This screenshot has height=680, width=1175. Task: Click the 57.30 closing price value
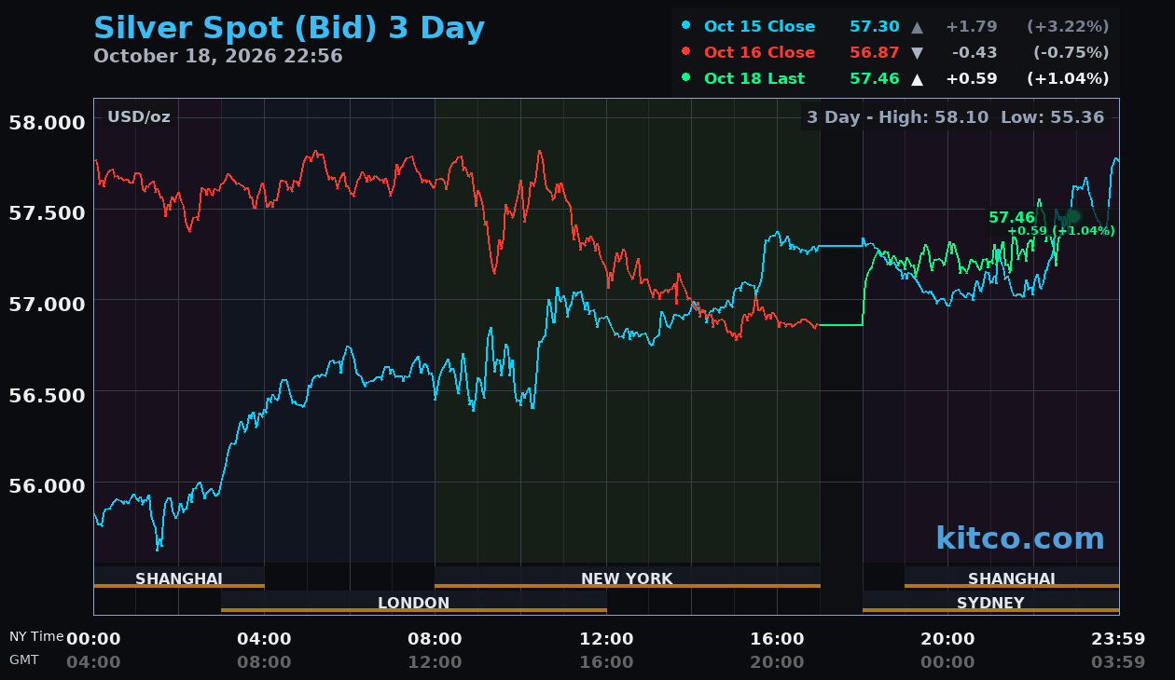(x=875, y=27)
